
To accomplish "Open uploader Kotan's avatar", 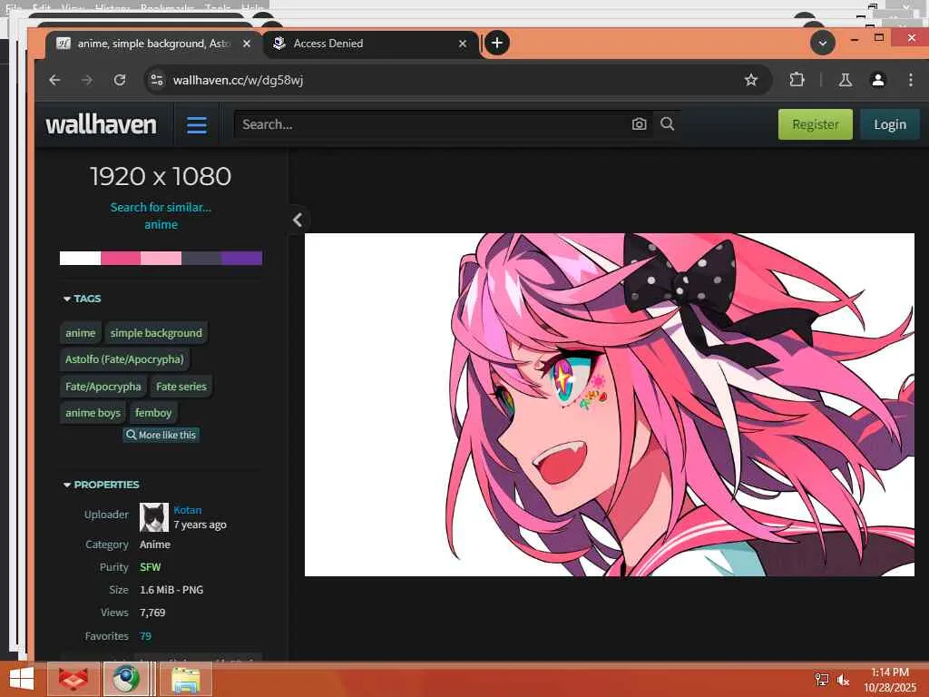I will pyautogui.click(x=154, y=517).
